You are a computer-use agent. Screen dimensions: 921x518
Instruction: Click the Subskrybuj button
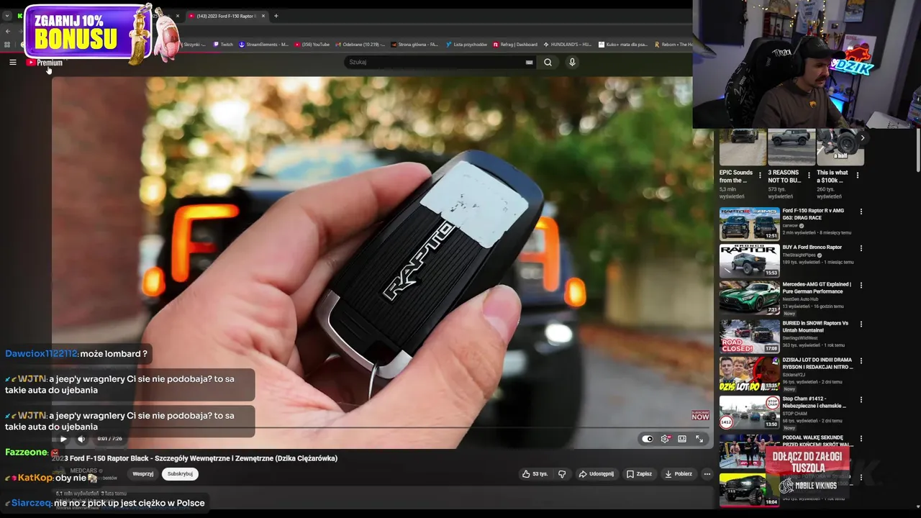pos(180,474)
